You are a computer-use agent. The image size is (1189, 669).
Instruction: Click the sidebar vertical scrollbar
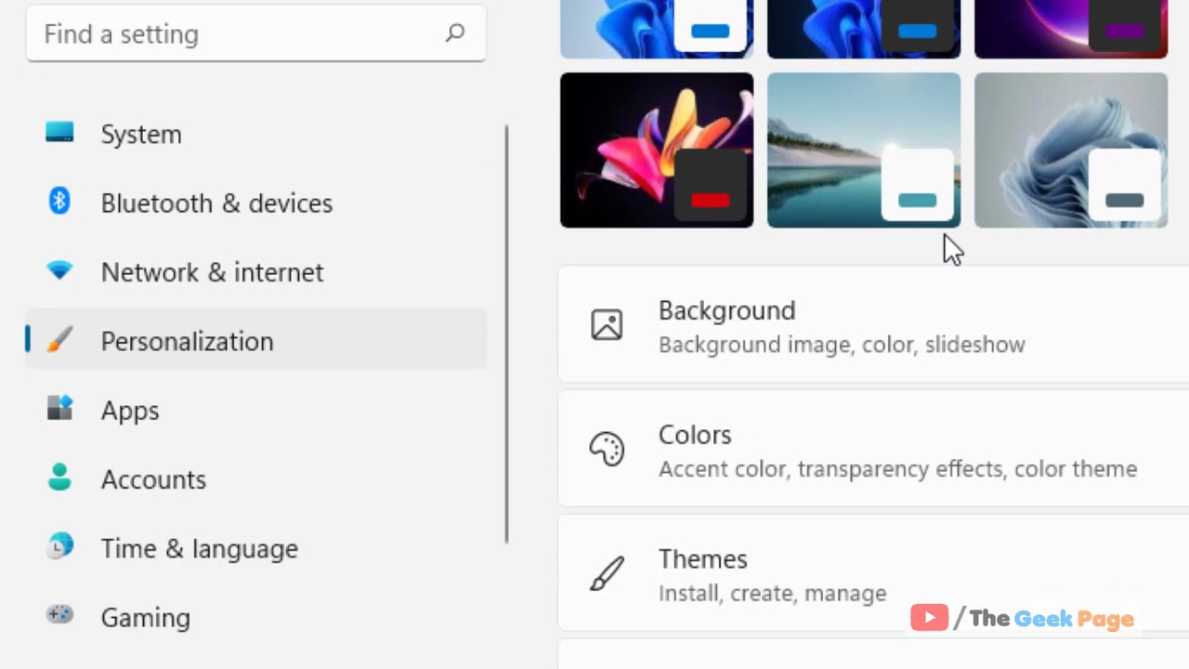pyautogui.click(x=507, y=334)
